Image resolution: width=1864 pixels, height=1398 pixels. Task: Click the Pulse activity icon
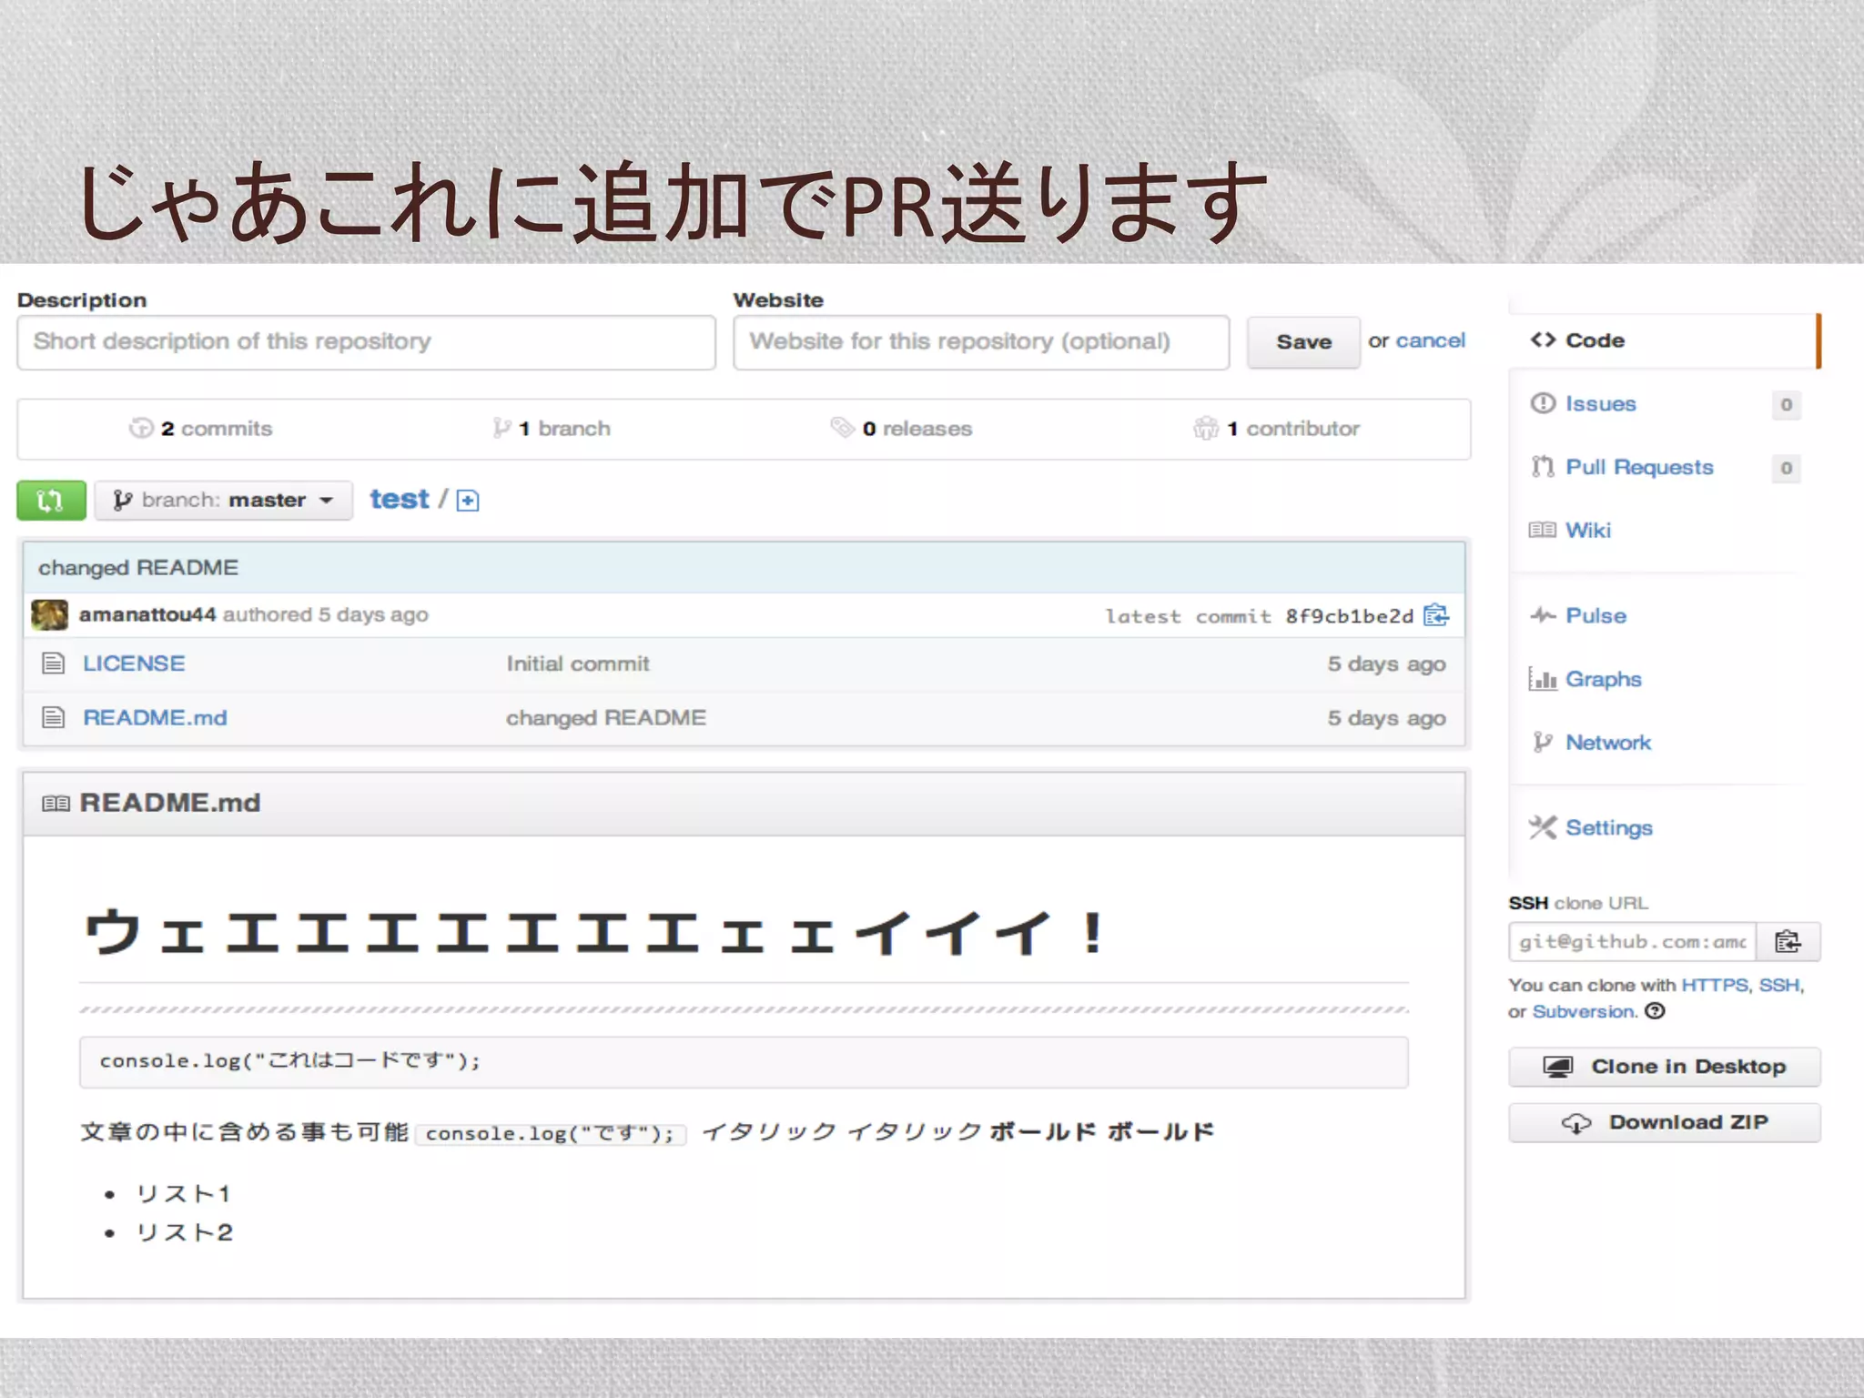point(1543,615)
